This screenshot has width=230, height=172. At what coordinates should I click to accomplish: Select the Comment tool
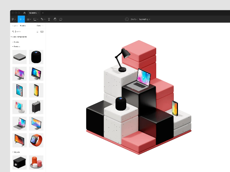click(x=61, y=19)
